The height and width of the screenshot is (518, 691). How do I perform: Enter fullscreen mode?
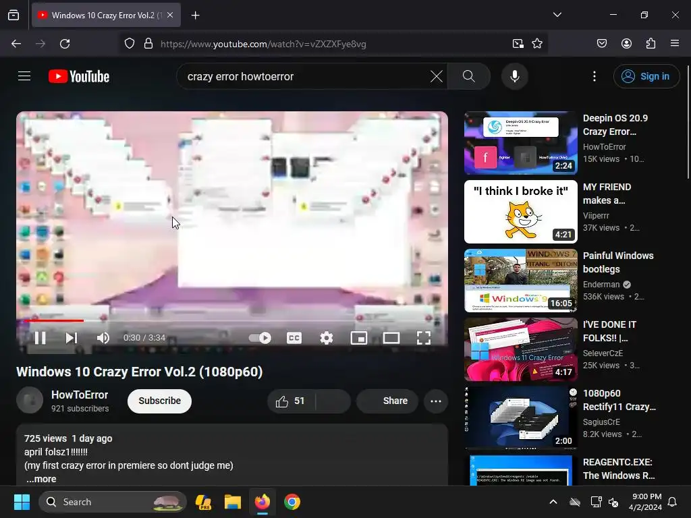[424, 338]
